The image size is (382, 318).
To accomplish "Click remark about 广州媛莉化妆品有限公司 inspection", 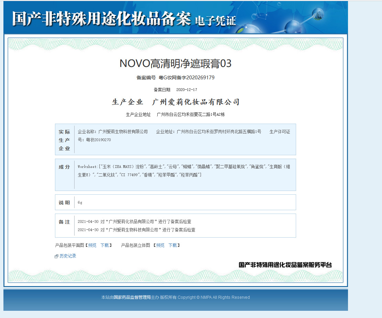I will (x=134, y=222).
